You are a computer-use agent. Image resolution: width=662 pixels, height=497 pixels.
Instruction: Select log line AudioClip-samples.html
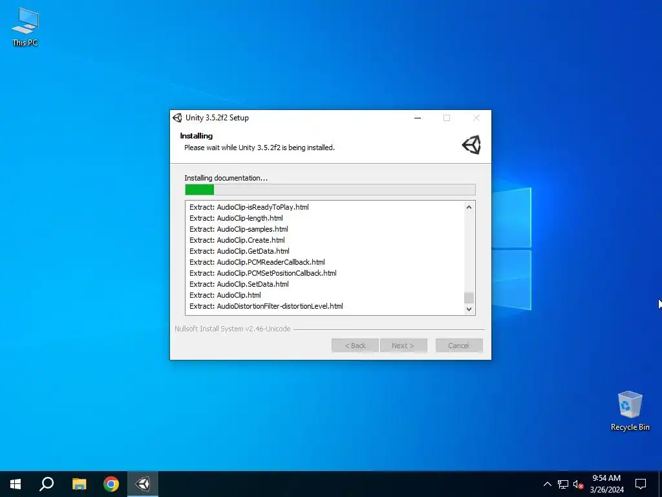239,229
